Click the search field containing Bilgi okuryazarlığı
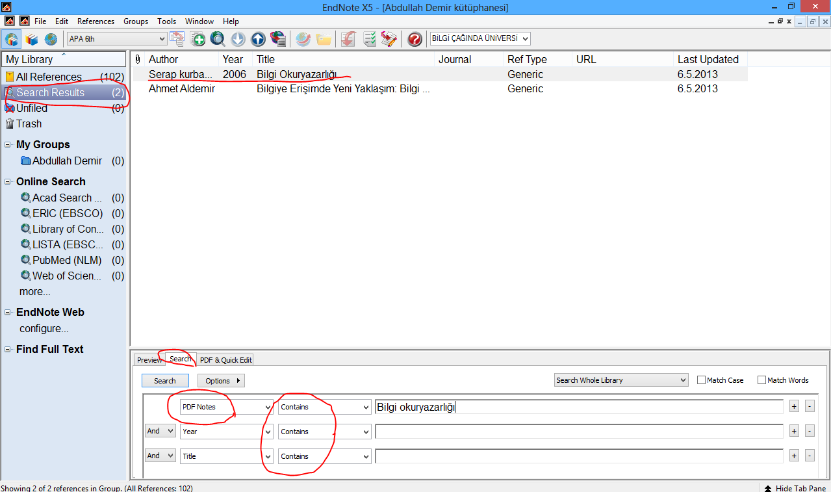The width and height of the screenshot is (831, 492). point(579,407)
